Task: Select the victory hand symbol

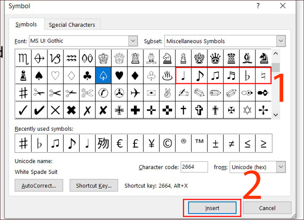Action: (167, 93)
